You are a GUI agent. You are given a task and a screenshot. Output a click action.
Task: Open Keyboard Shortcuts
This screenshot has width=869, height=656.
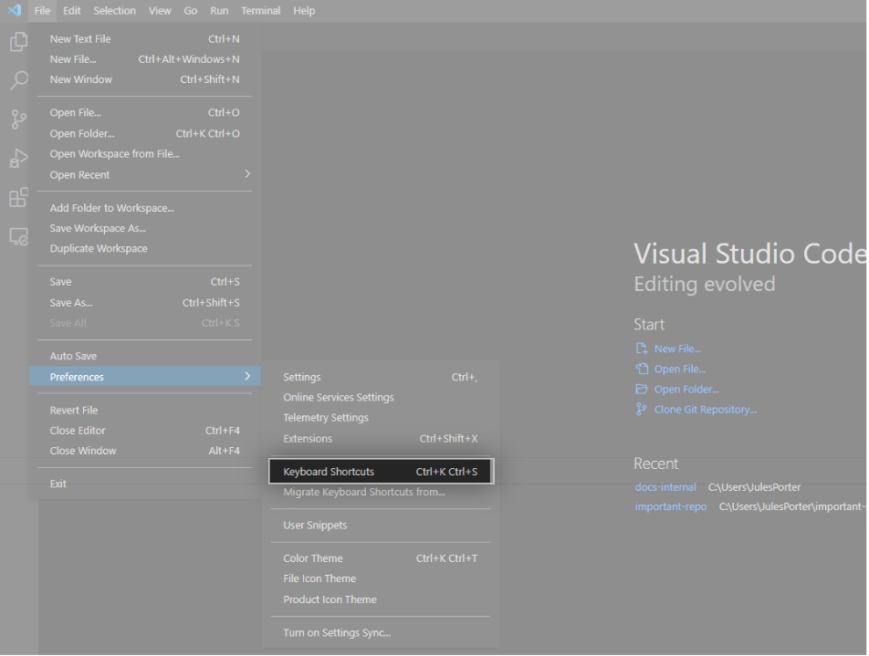pos(382,472)
